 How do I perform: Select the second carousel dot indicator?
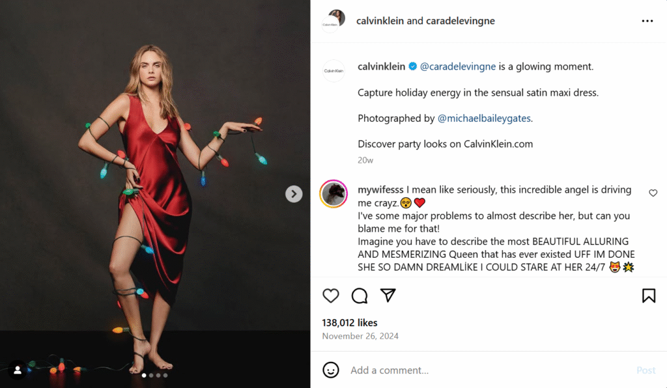tap(152, 375)
